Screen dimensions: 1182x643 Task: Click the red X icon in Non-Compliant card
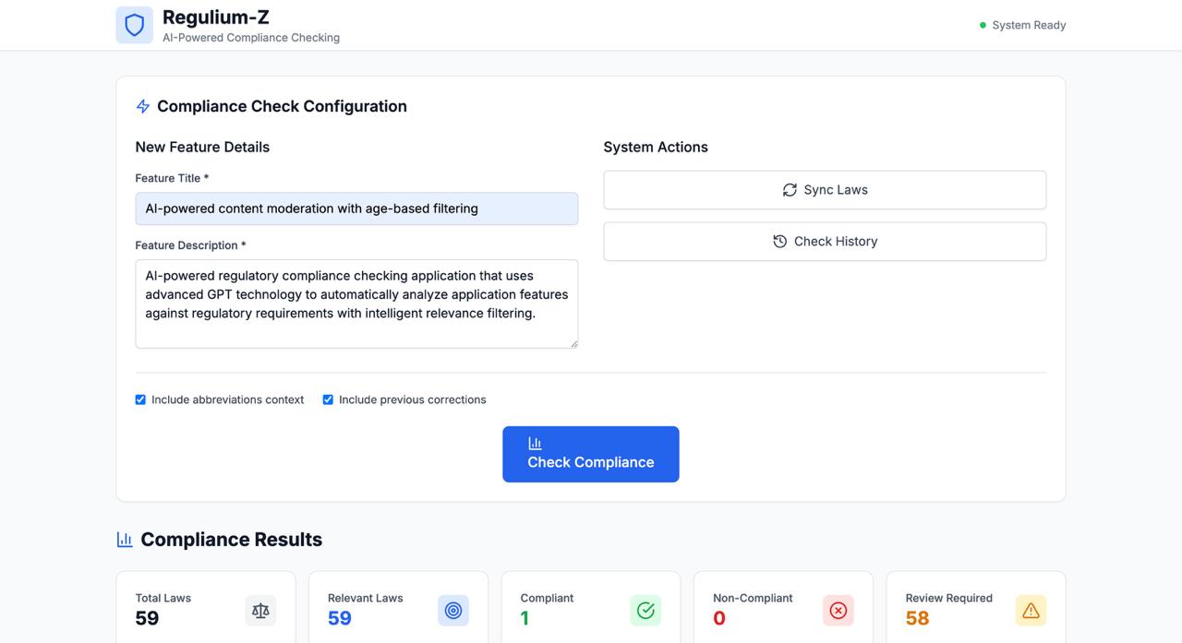point(838,610)
